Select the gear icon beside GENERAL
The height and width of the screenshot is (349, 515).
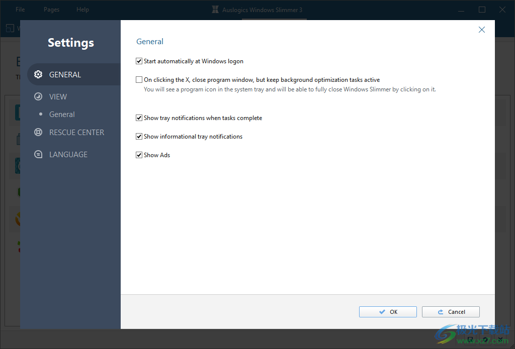point(38,74)
